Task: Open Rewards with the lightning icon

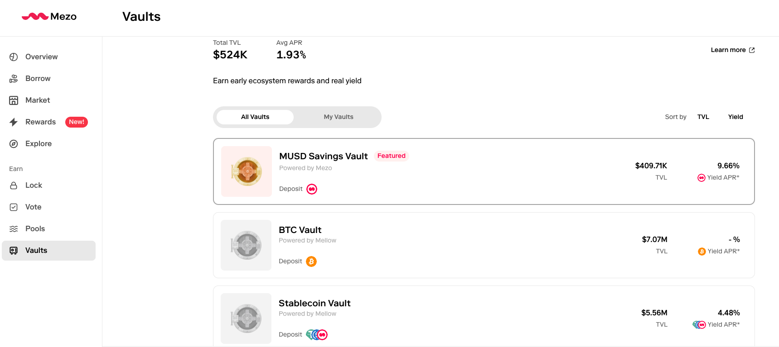Action: pyautogui.click(x=40, y=122)
